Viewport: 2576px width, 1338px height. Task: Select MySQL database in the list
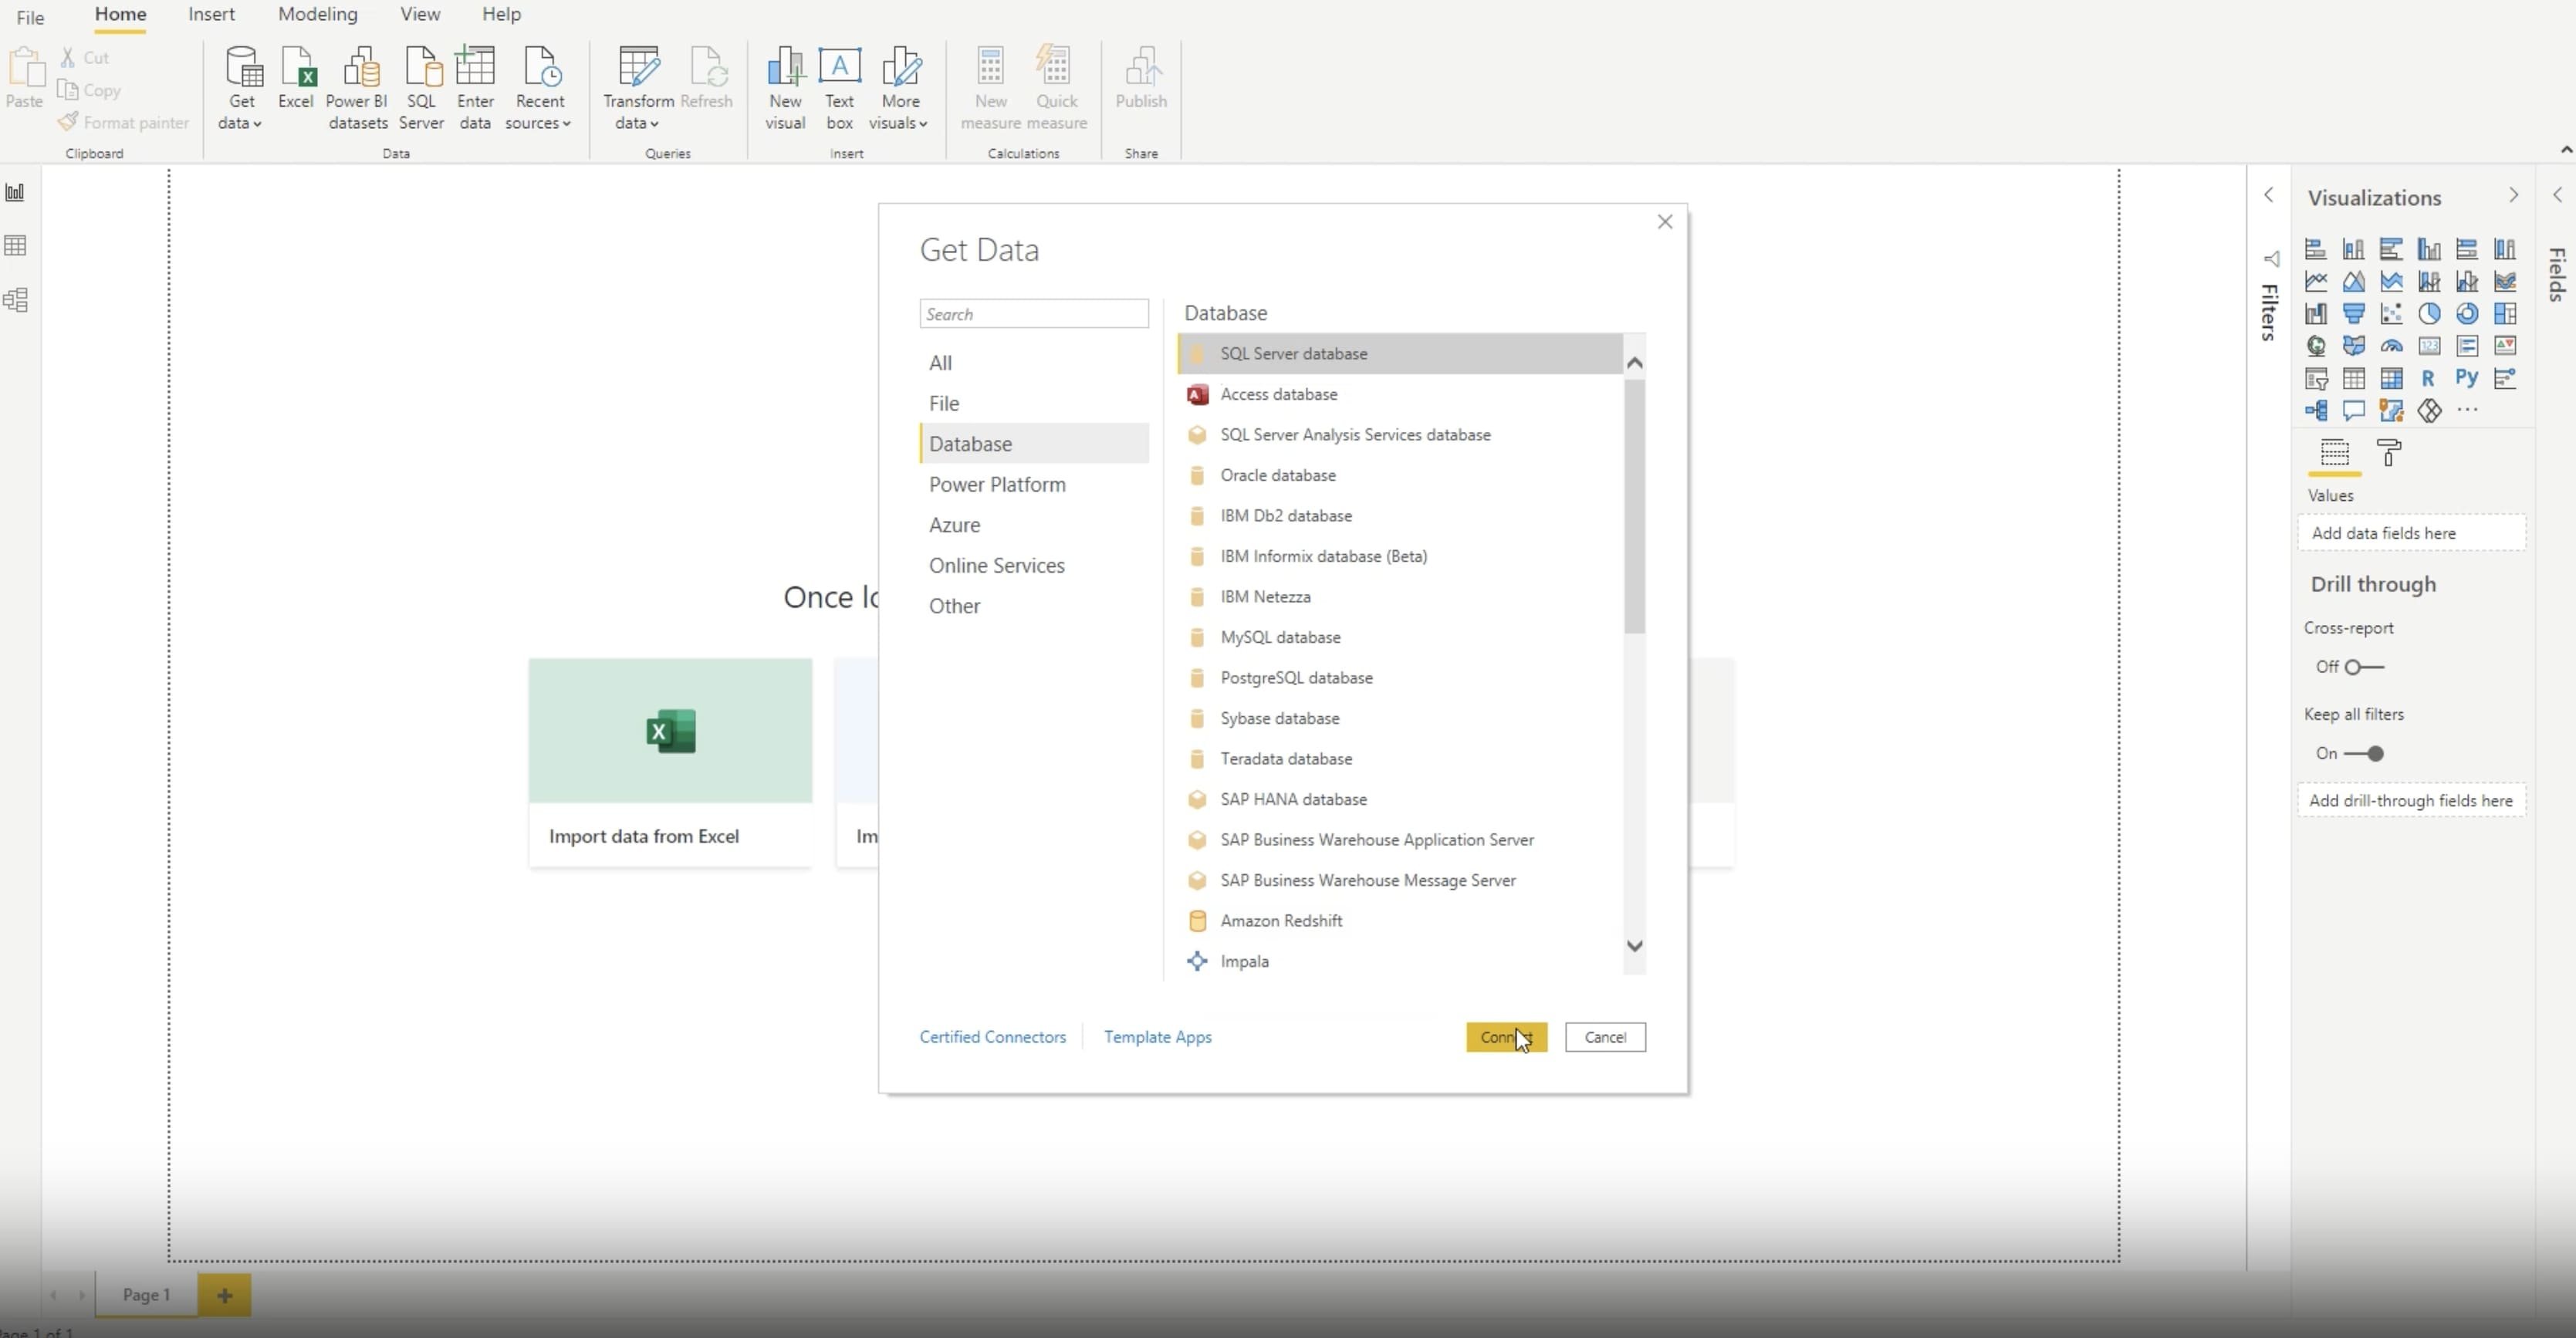[1400, 637]
